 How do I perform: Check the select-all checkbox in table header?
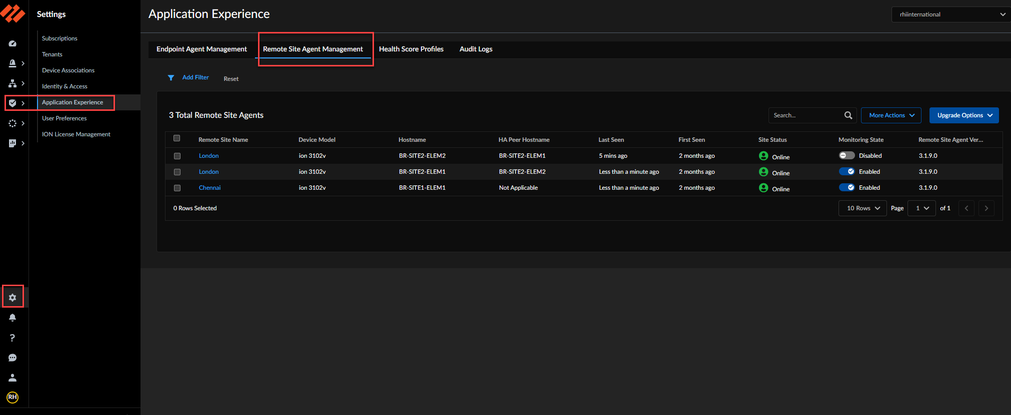click(x=176, y=138)
